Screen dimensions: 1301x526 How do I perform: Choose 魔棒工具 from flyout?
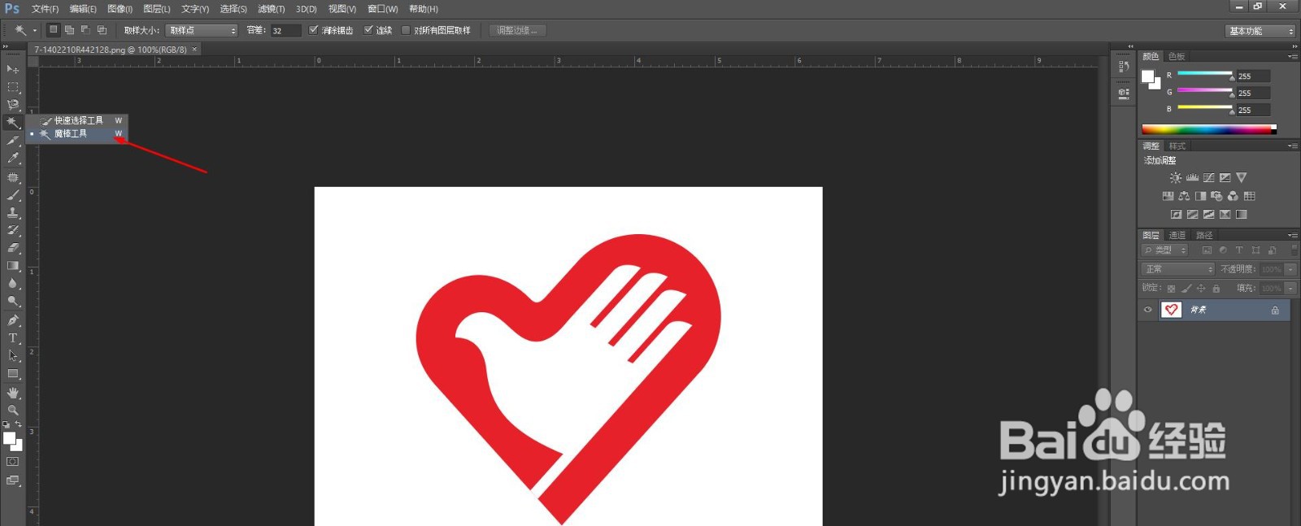76,133
